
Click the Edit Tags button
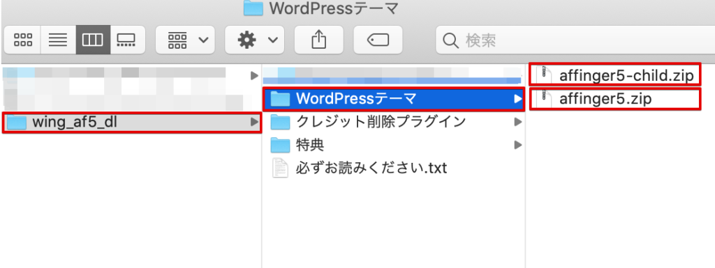(x=378, y=40)
